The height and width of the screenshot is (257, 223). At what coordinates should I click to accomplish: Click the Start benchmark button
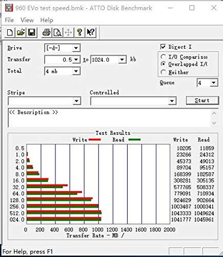tap(202, 100)
